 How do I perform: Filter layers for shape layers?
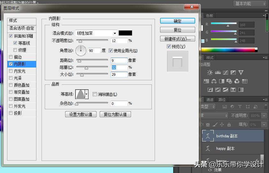[248, 107]
